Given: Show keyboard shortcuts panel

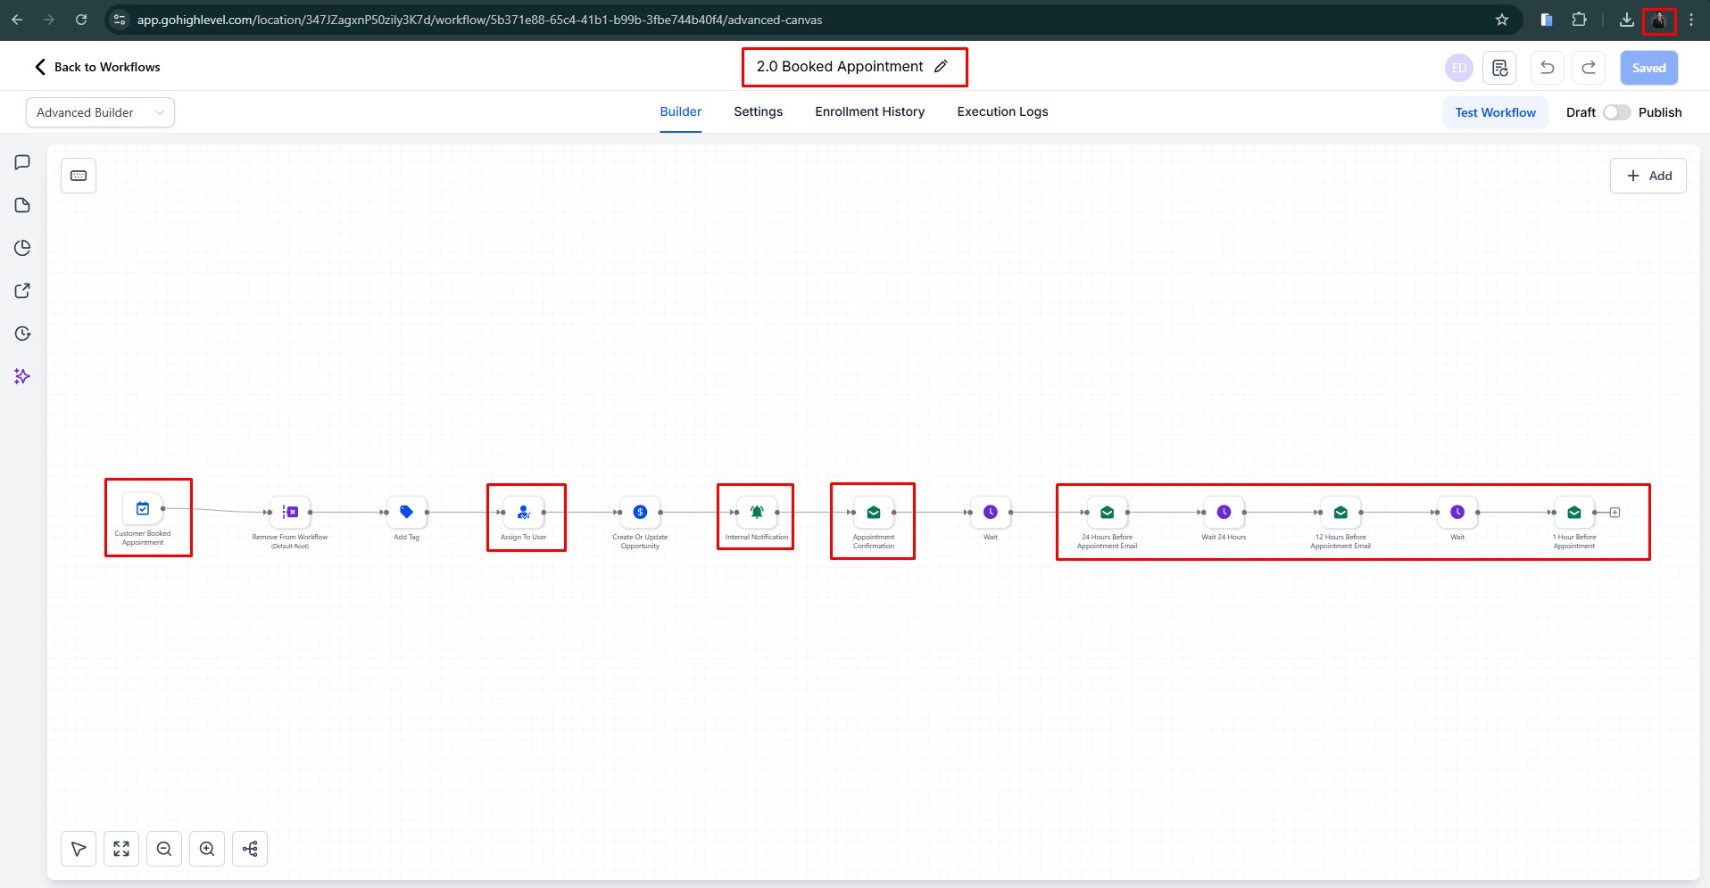Looking at the screenshot, I should (79, 176).
